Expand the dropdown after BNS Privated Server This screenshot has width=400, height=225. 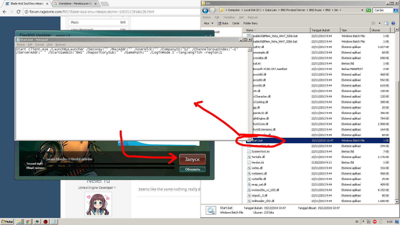[307, 10]
